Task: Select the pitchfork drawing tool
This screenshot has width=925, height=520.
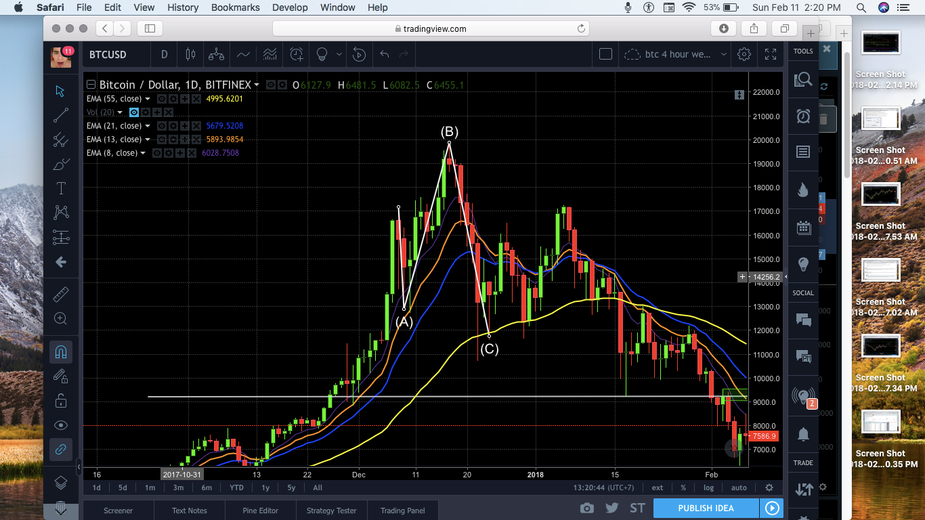Action: (60, 139)
